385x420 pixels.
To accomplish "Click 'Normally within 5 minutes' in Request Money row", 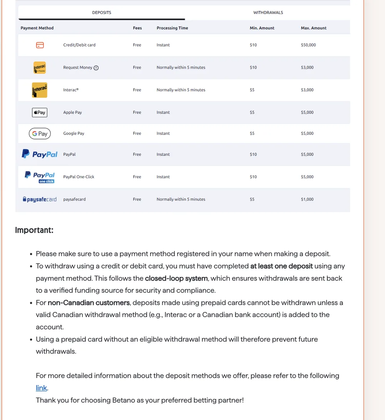I will pos(181,68).
